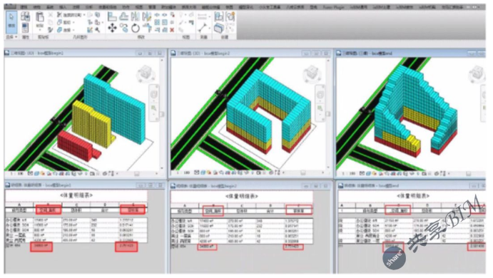Open Type Properties icon above Properties

point(25,16)
